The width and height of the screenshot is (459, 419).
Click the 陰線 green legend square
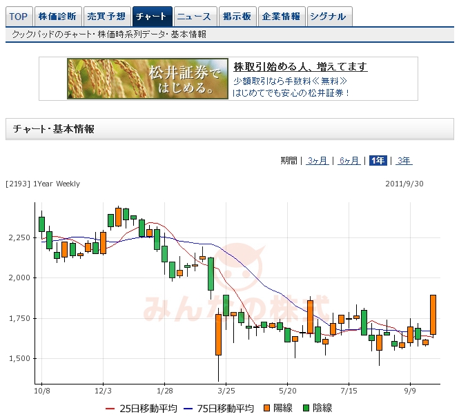coord(307,409)
